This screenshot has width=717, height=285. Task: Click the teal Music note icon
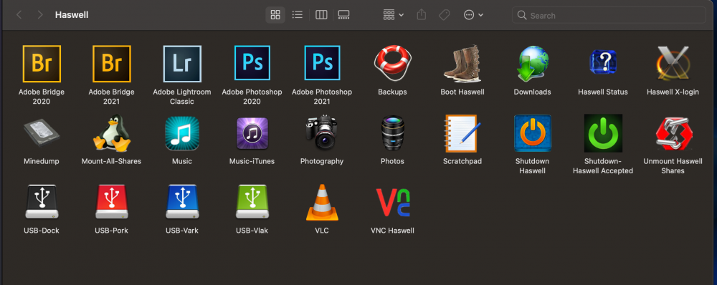(182, 133)
